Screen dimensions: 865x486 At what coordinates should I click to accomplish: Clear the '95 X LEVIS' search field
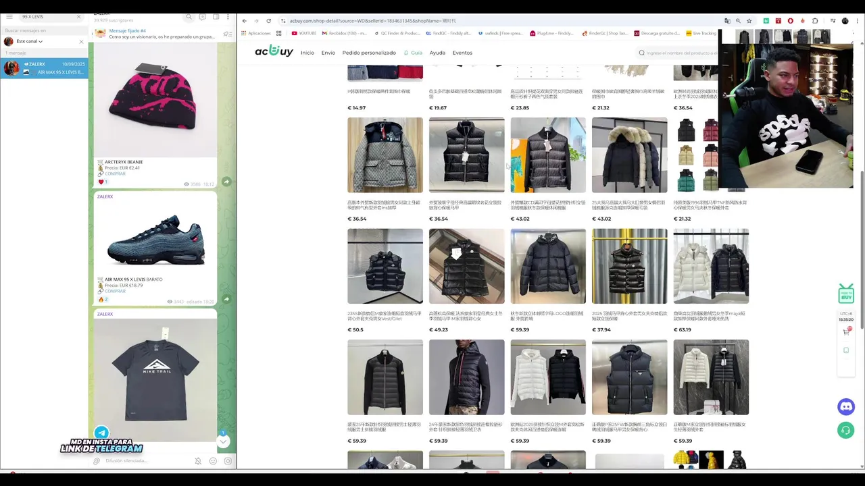[78, 16]
